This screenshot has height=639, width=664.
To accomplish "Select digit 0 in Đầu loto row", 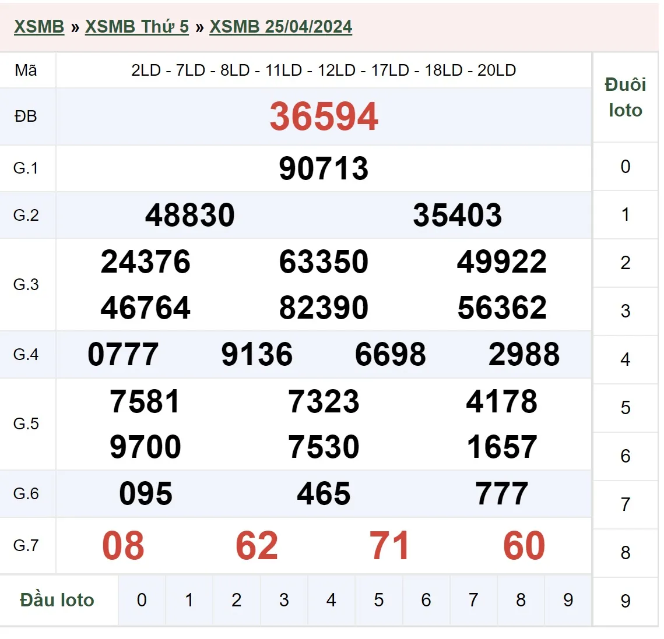I will (x=142, y=600).
